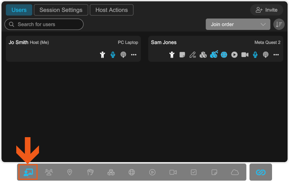Screen dimensions: 289x183
Task: Open the sticky note panel in bottom toolbar
Action: click(214, 173)
